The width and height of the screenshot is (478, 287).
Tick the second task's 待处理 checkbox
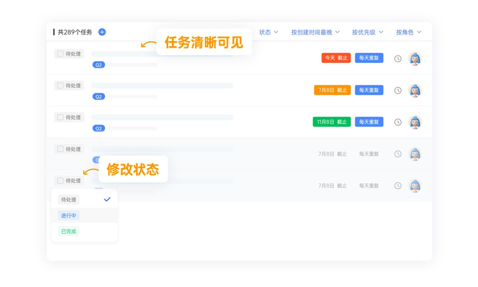(x=60, y=86)
